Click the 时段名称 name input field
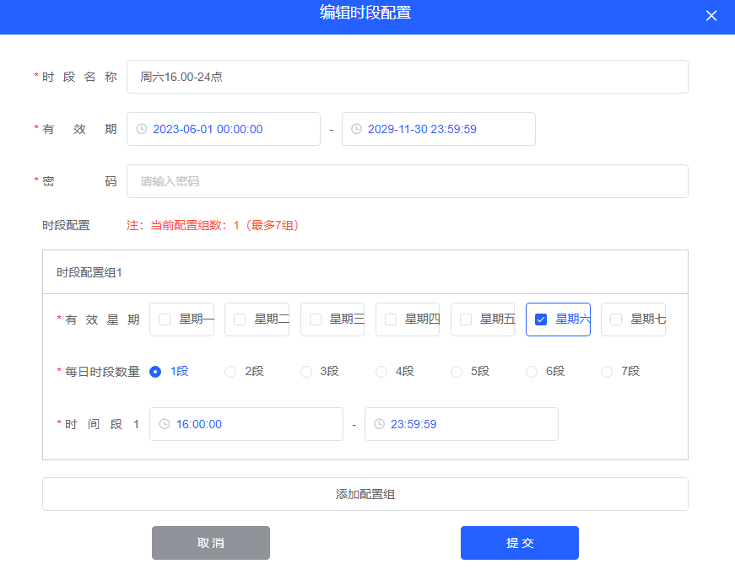The image size is (735, 580). click(x=407, y=77)
